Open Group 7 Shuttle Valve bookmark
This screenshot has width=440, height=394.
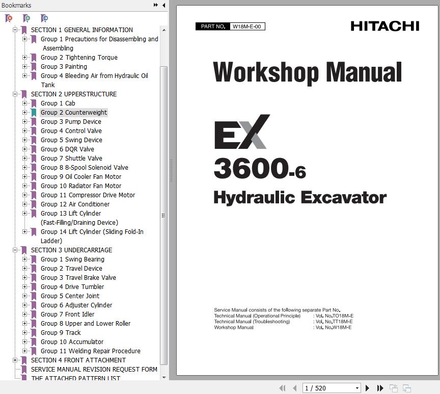pyautogui.click(x=72, y=159)
